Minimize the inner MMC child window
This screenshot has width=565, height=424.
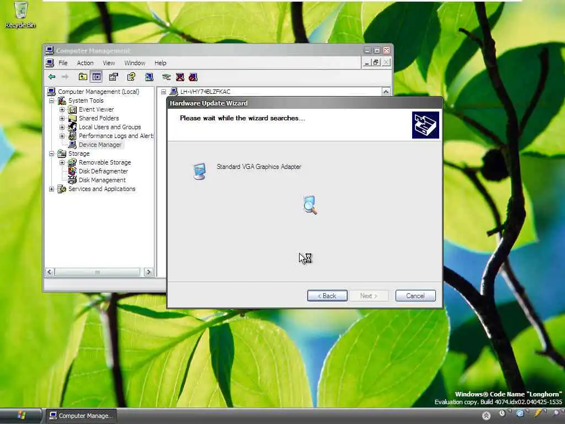click(x=366, y=63)
